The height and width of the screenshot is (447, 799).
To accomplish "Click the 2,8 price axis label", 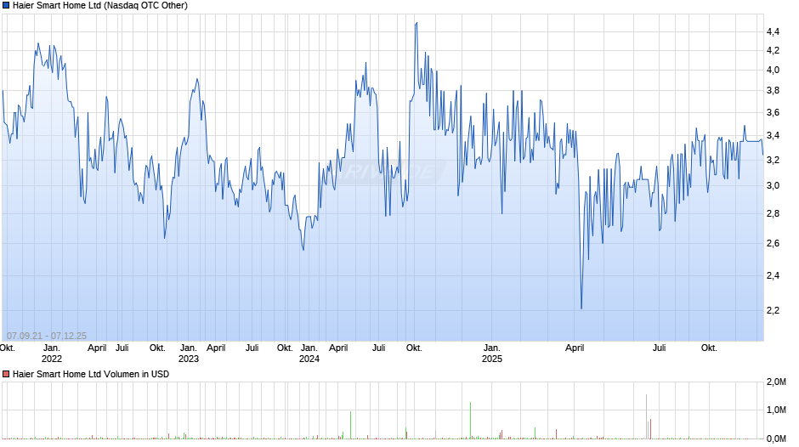I will click(773, 213).
